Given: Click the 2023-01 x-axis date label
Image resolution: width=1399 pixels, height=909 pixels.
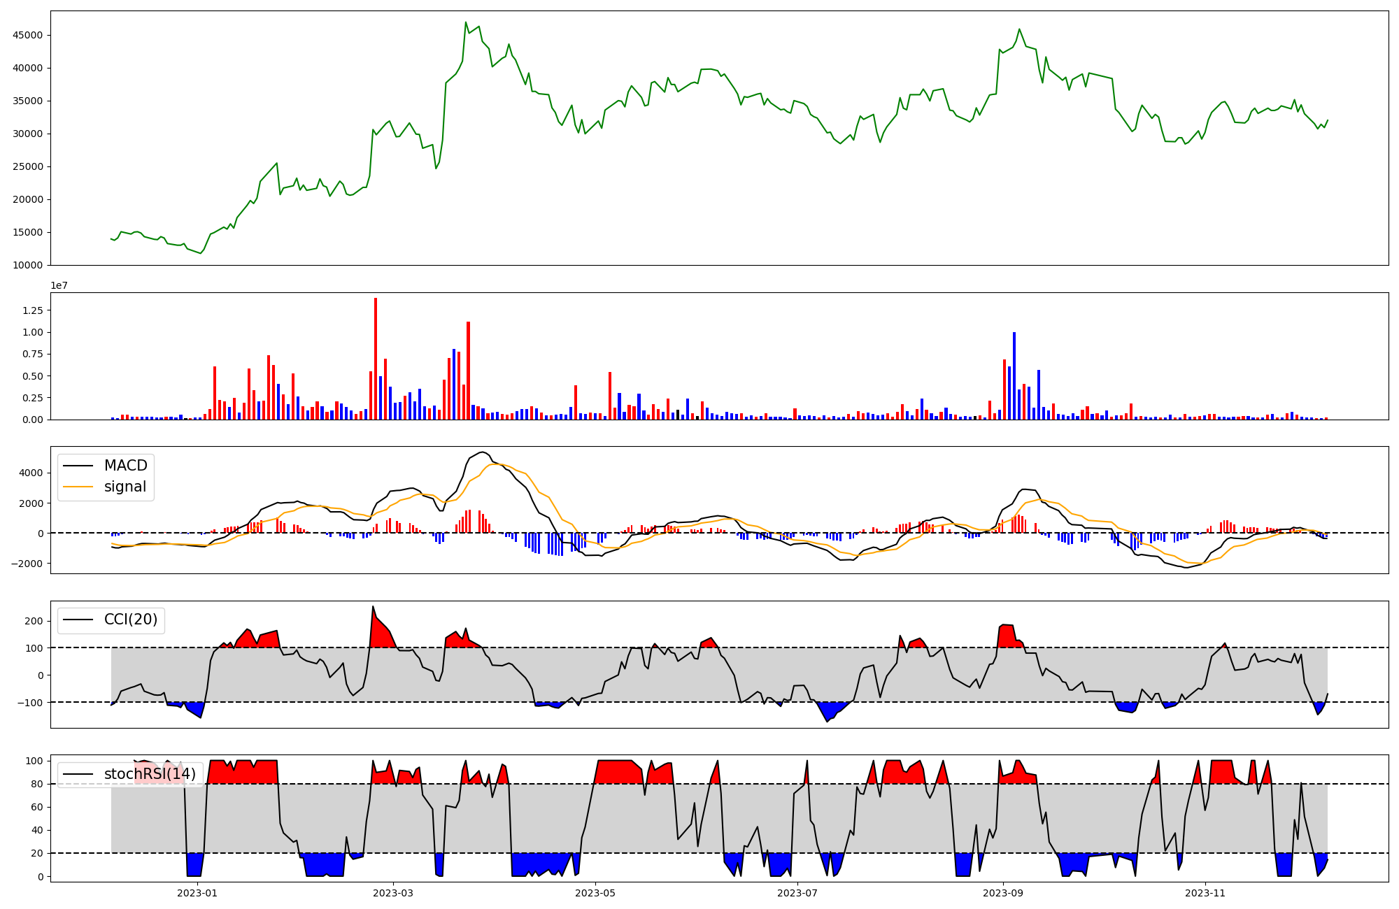Looking at the screenshot, I should (197, 893).
